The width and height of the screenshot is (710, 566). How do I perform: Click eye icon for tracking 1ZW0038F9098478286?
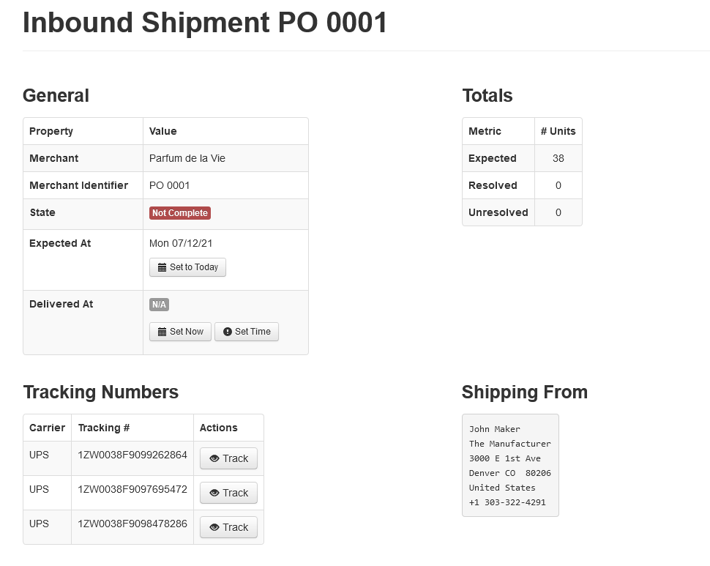[214, 528]
